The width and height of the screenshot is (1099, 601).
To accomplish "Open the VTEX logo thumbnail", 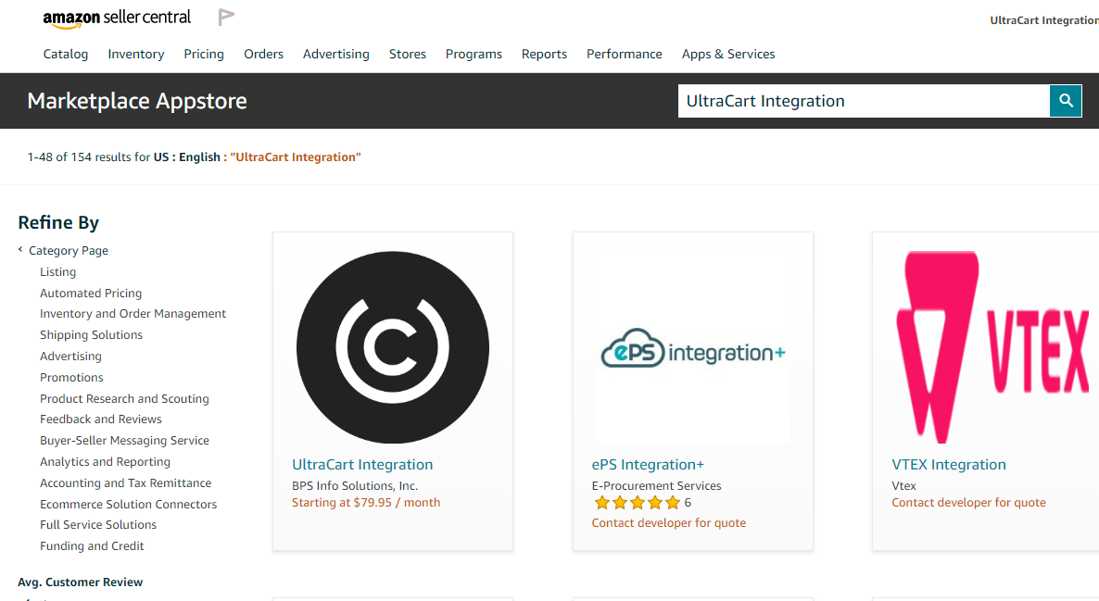I will [992, 347].
